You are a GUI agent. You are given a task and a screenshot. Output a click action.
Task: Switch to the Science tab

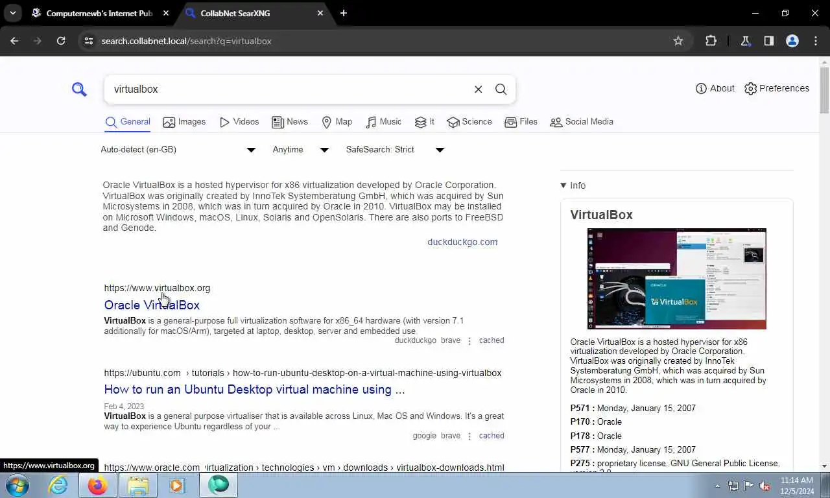click(469, 122)
